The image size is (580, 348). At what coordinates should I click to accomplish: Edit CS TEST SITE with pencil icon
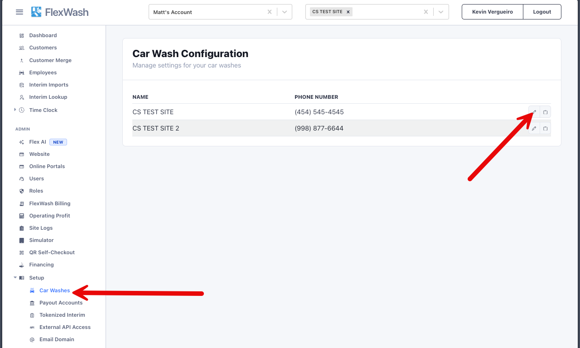534,112
